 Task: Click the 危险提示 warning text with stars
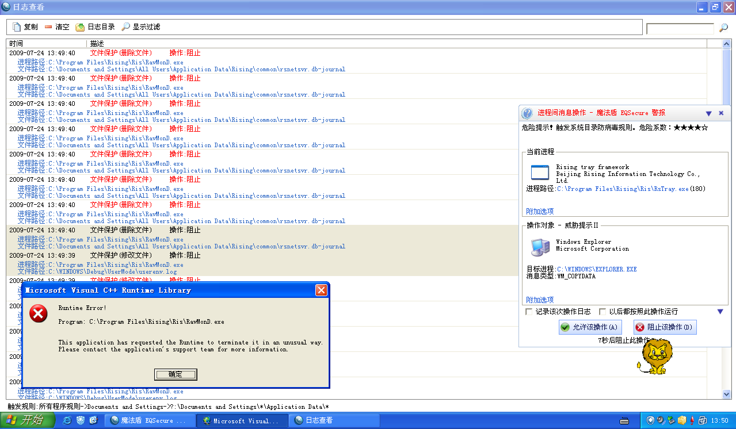[x=615, y=128]
